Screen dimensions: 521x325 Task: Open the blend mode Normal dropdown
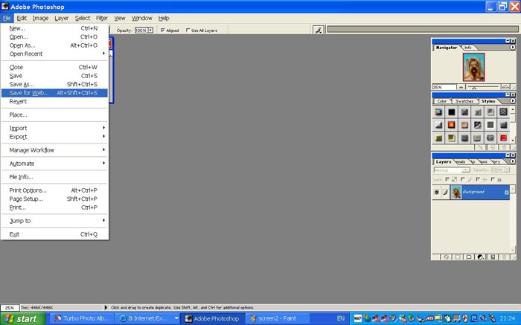coord(452,170)
